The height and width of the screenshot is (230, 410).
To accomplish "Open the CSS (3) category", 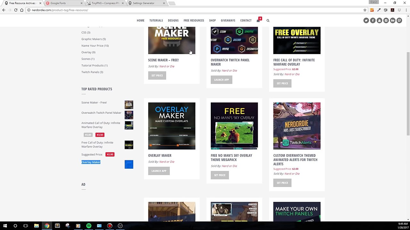I will pos(86,33).
